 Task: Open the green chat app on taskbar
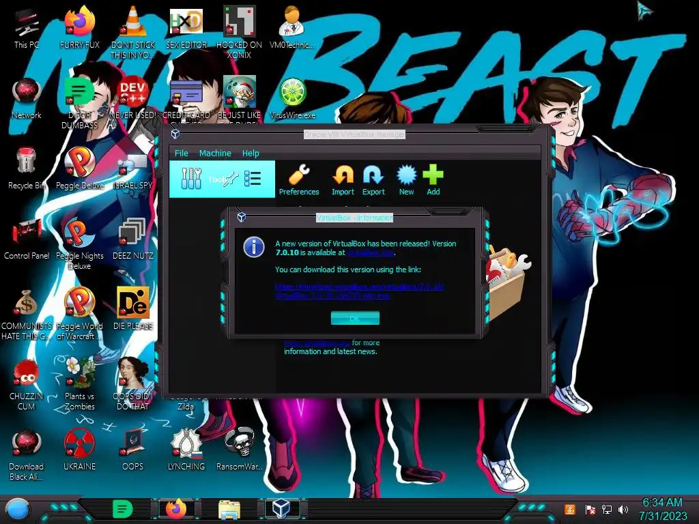(123, 509)
